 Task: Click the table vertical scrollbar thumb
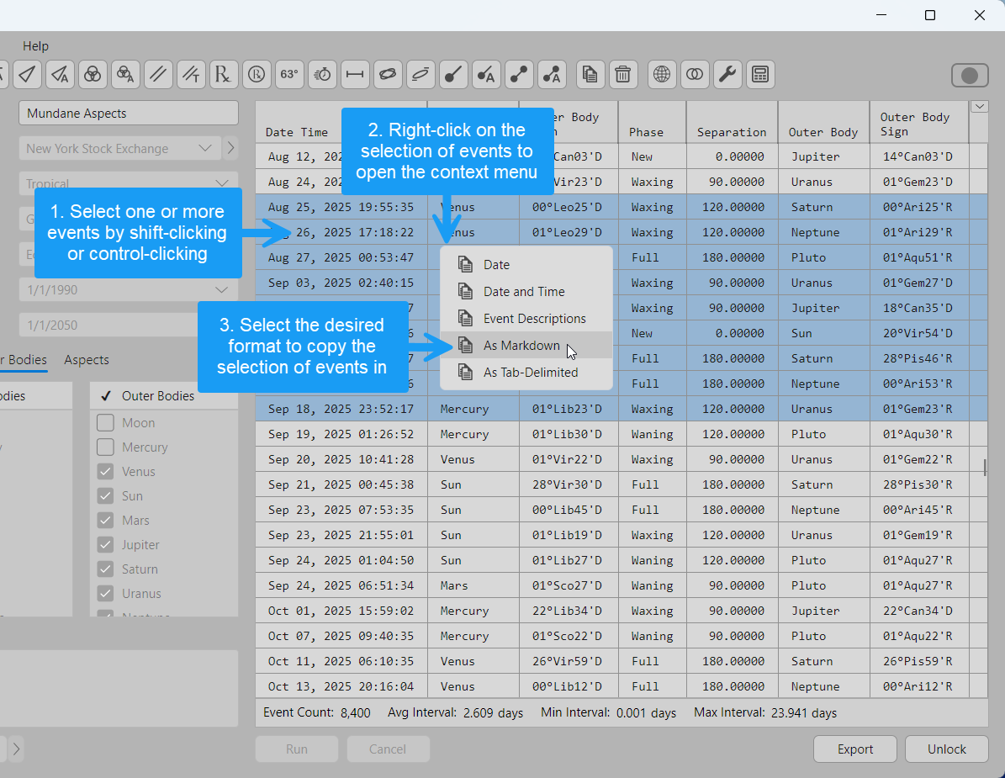coord(985,467)
